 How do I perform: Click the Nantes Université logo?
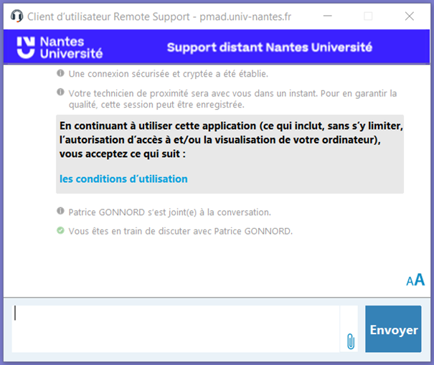(60, 47)
